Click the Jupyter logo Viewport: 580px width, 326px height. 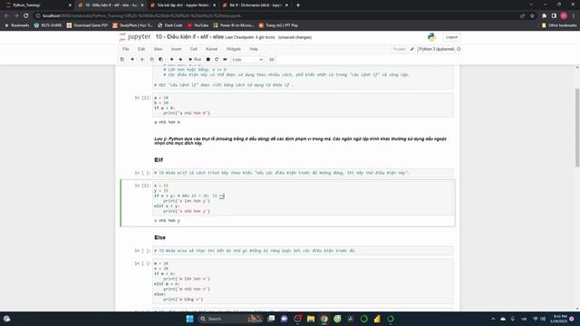(x=135, y=37)
